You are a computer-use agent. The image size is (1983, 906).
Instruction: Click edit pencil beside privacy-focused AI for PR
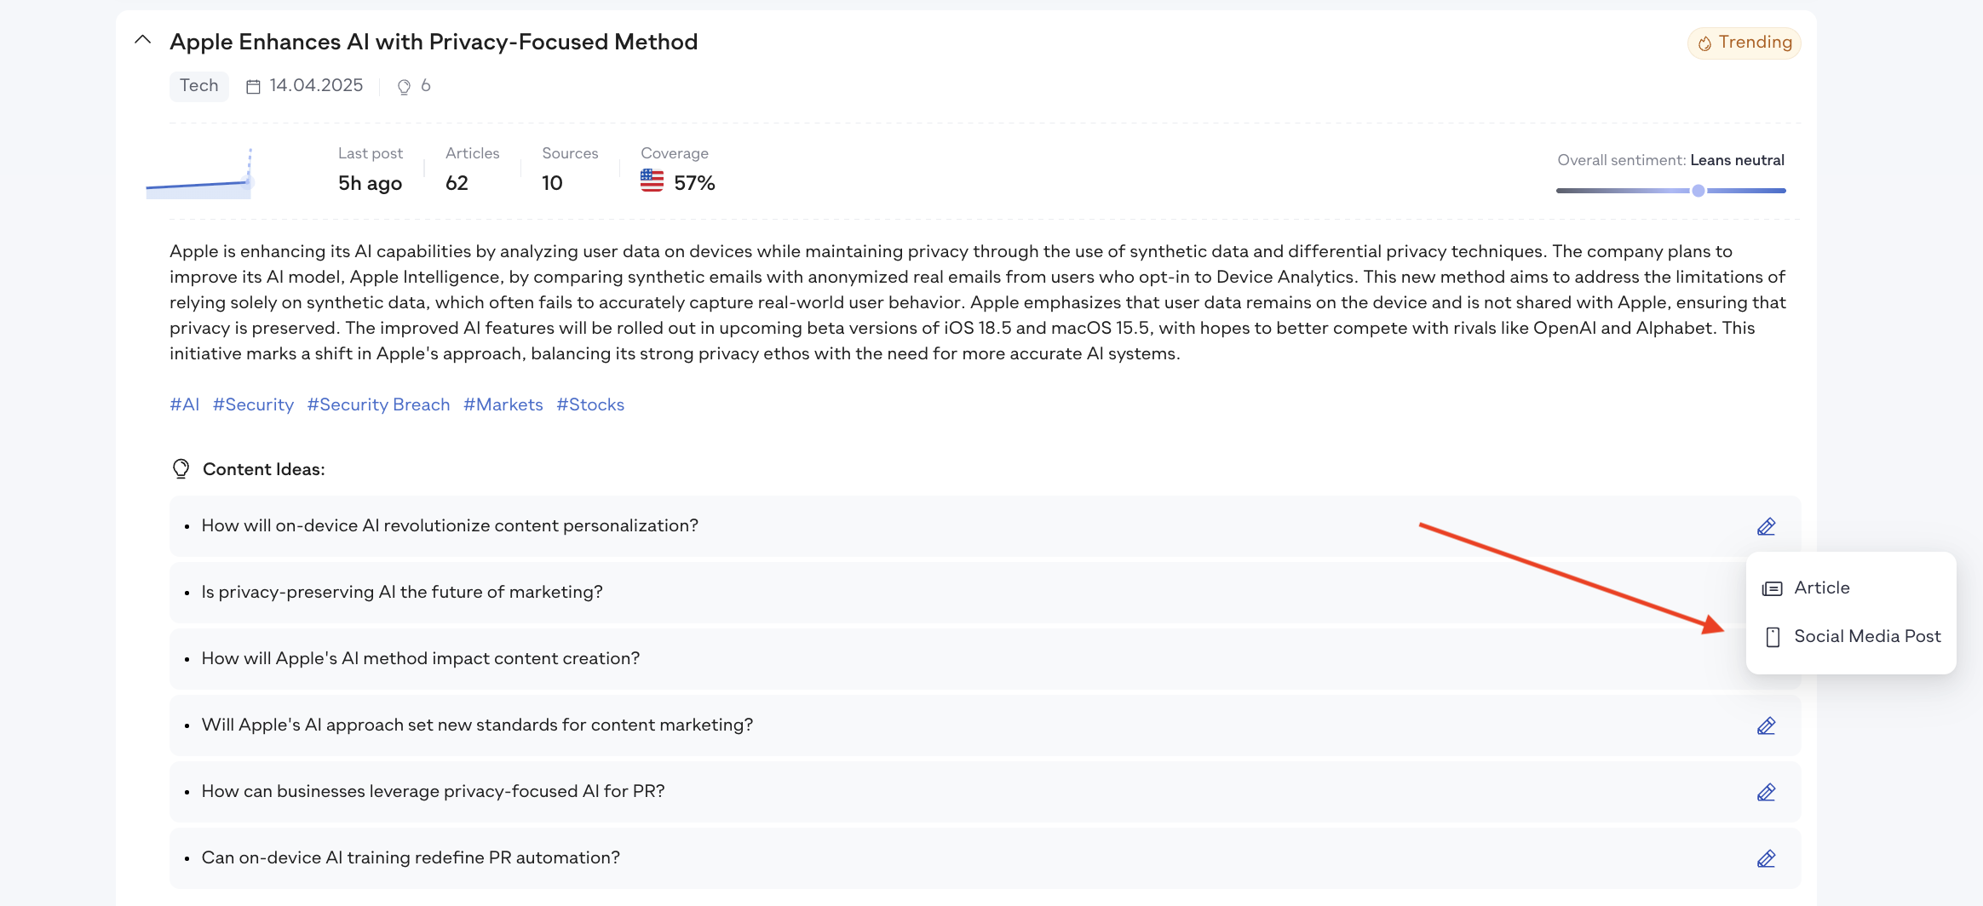coord(1766,792)
